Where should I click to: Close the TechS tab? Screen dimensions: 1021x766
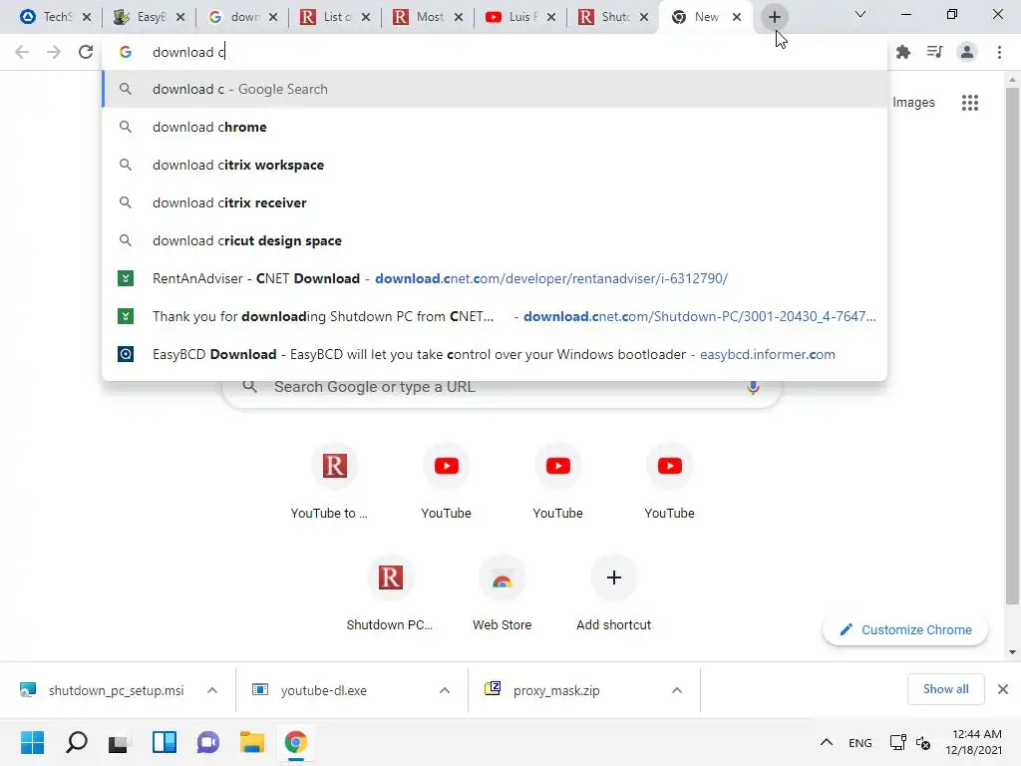pos(87,17)
